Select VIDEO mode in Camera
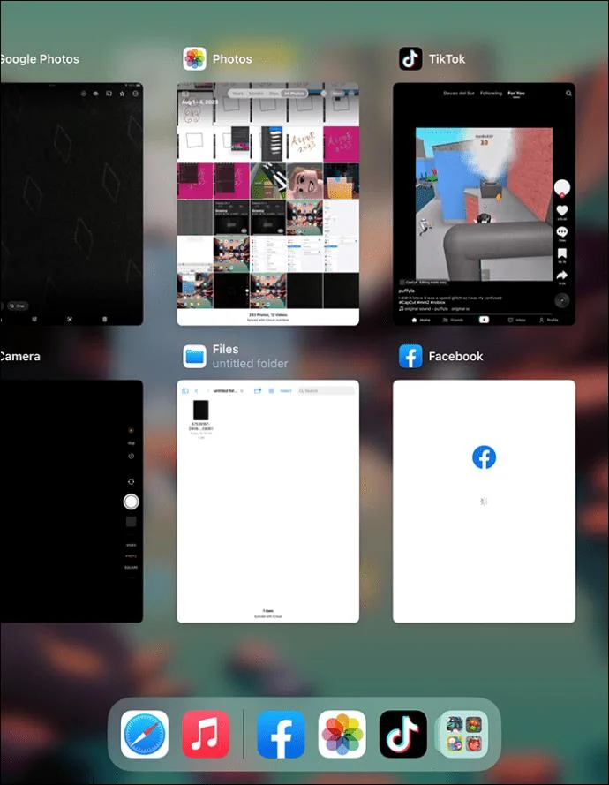609x785 pixels. 132,545
